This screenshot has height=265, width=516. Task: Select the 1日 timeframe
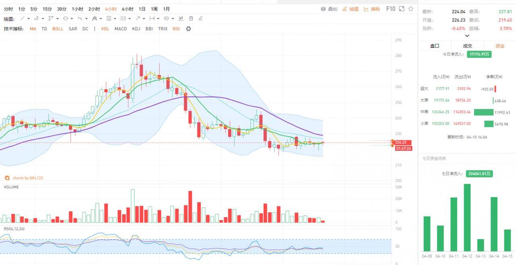[x=142, y=9]
